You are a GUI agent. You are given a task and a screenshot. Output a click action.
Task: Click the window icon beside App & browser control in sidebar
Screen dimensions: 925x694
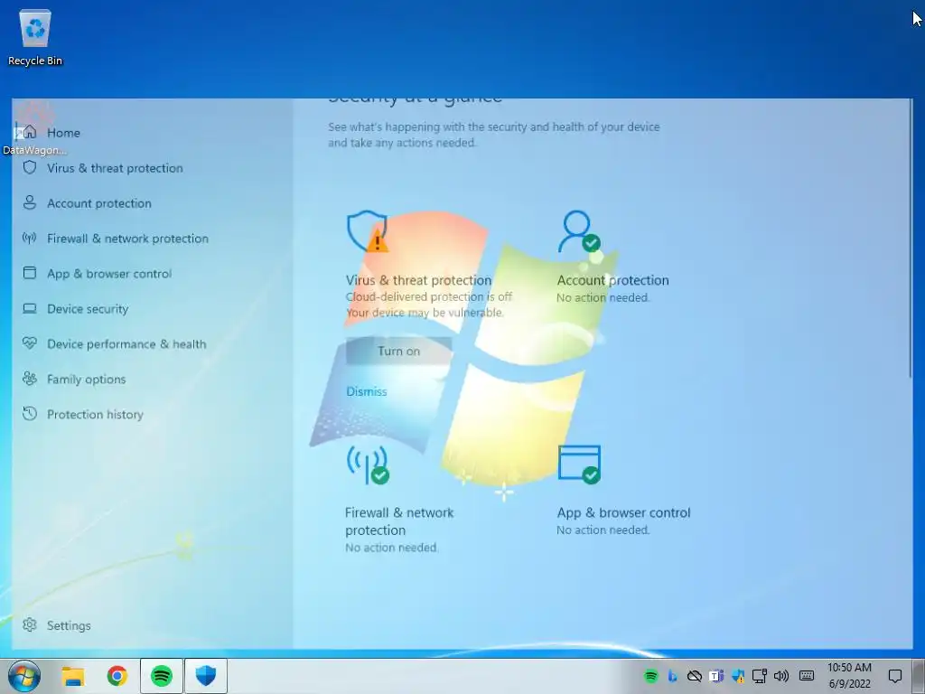coord(30,273)
